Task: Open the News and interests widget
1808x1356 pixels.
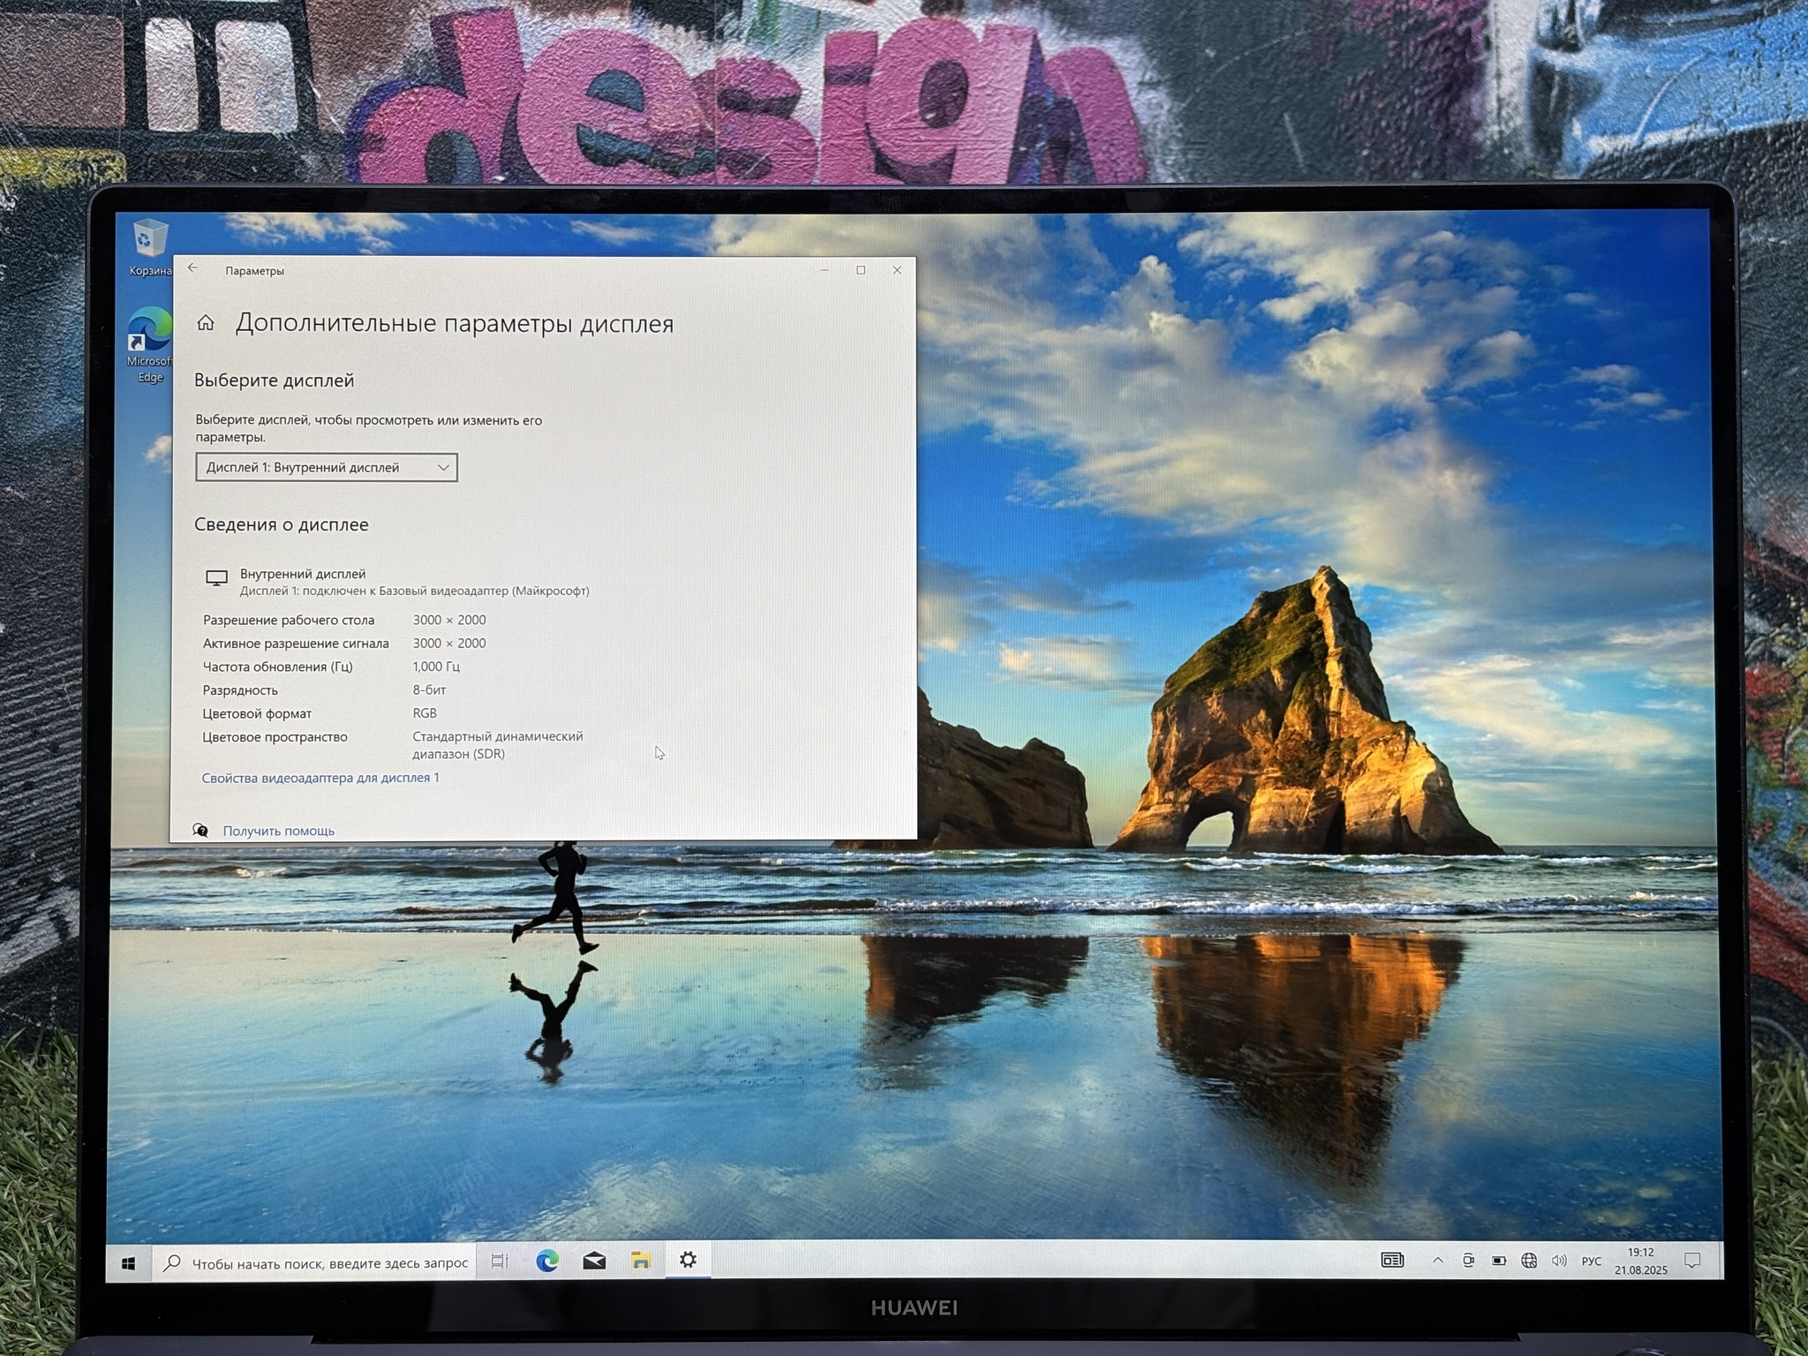Action: (x=1392, y=1261)
